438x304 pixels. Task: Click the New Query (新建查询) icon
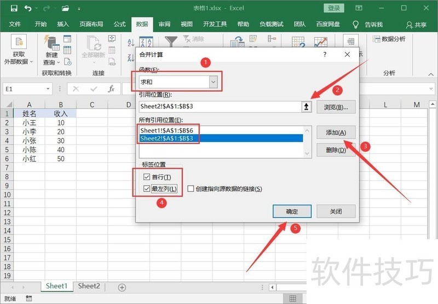(51, 43)
